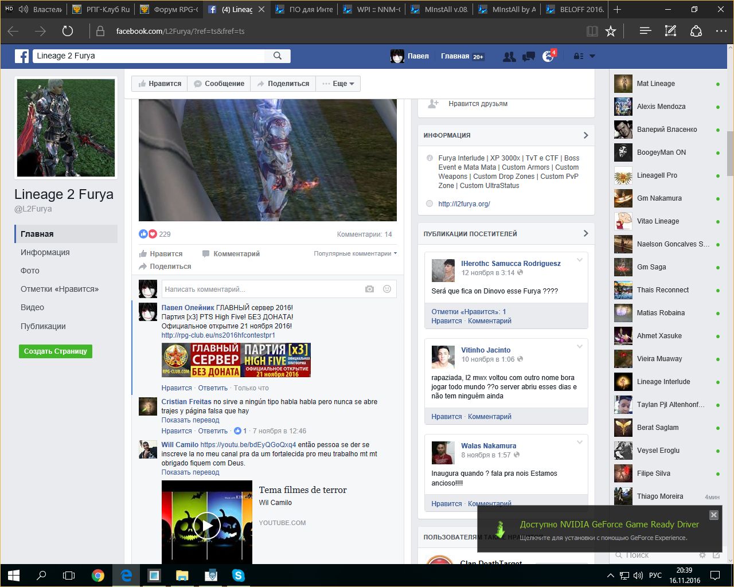Click the Создать Страницу button

tap(55, 351)
